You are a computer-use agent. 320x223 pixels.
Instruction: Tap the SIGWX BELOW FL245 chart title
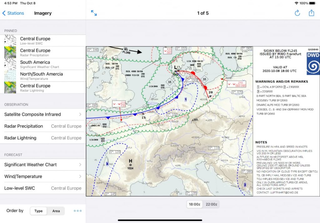click(280, 51)
